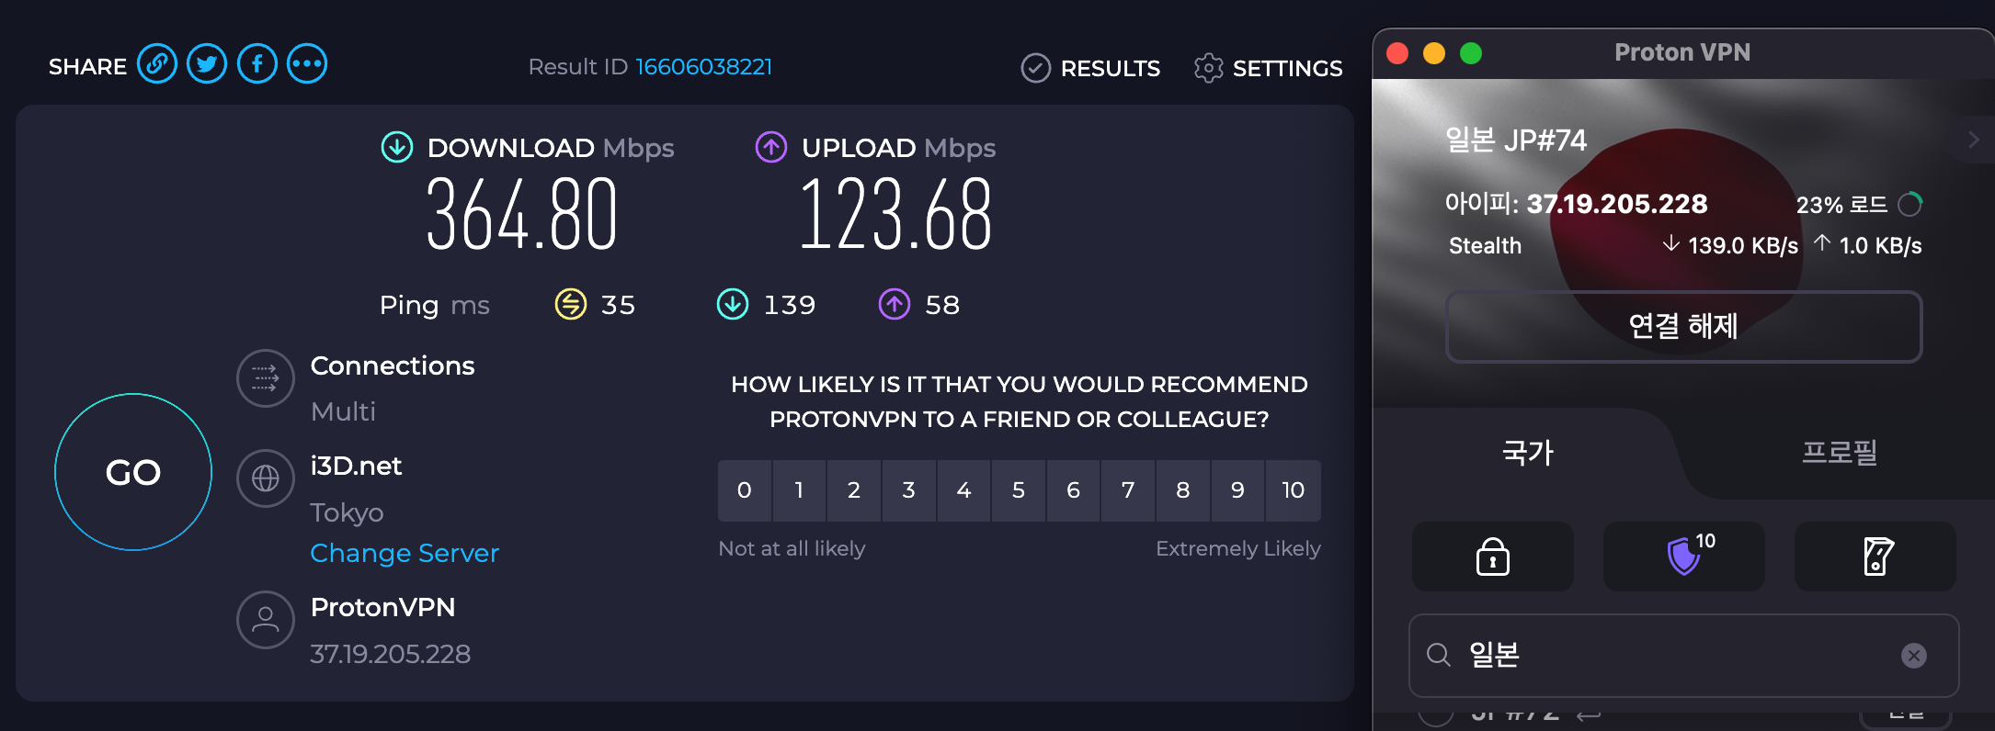1995x731 pixels.
Task: Click the 연결 해제 disconnect button
Action: [1683, 327]
